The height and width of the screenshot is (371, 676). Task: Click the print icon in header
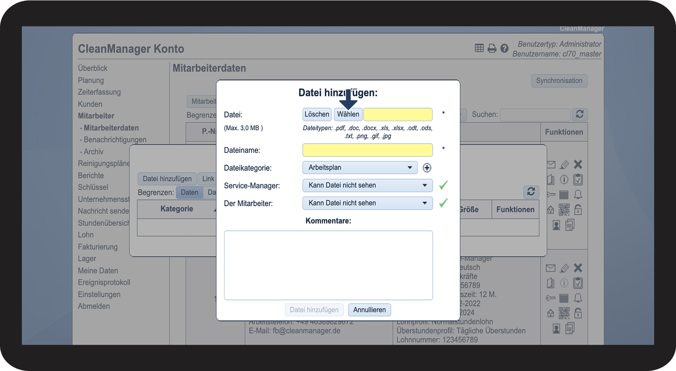click(x=492, y=48)
